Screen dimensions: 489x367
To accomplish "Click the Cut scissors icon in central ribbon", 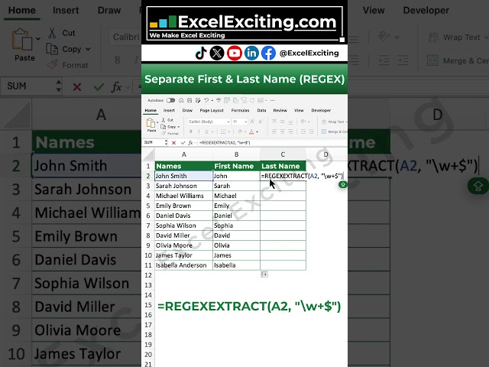I will click(163, 120).
